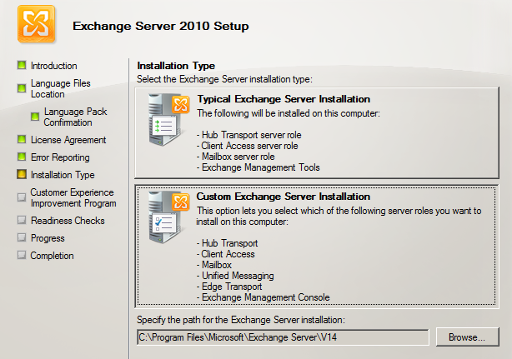
Task: Click the green Introduction step indicator
Action: tap(22, 66)
